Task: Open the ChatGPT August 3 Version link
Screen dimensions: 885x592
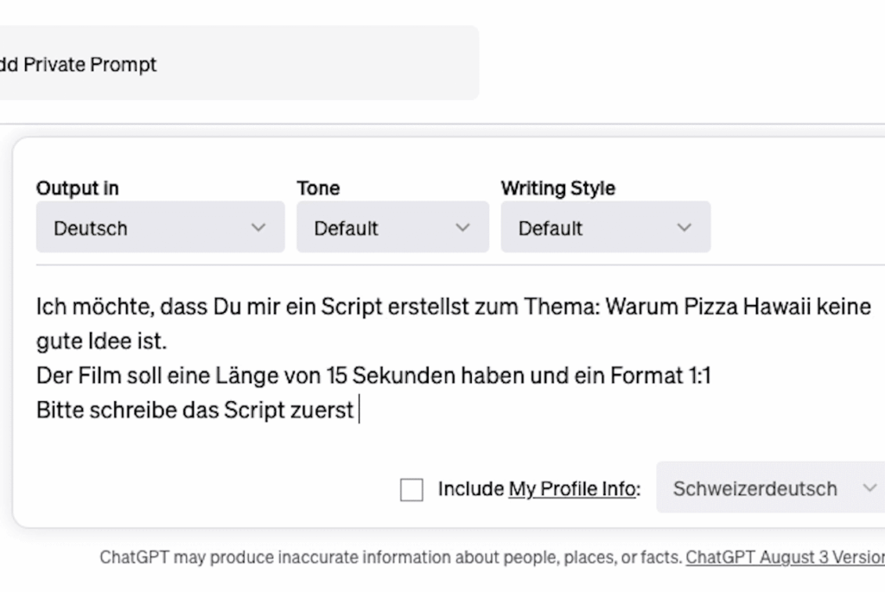Action: (785, 557)
